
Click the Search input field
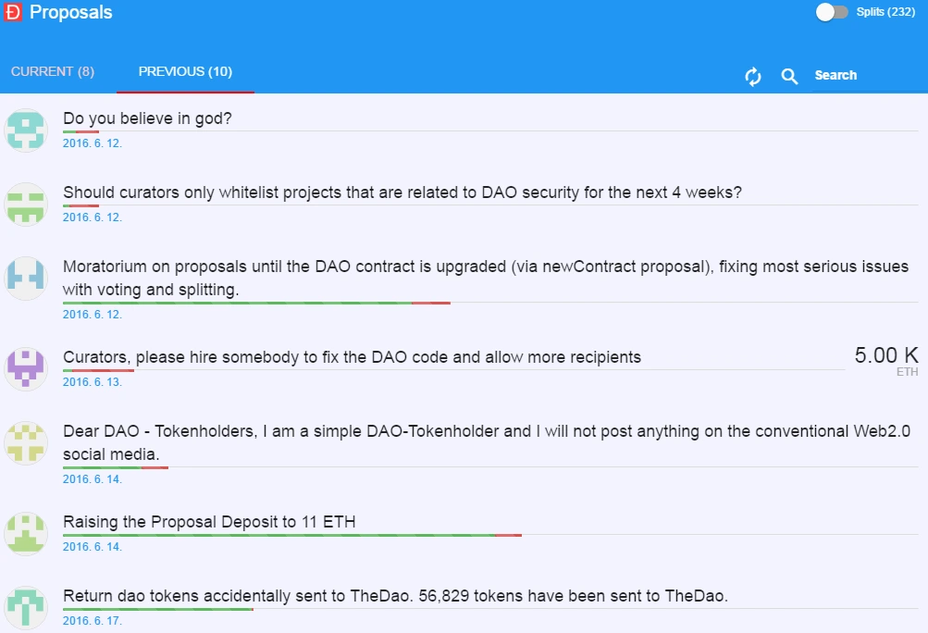pyautogui.click(x=860, y=76)
